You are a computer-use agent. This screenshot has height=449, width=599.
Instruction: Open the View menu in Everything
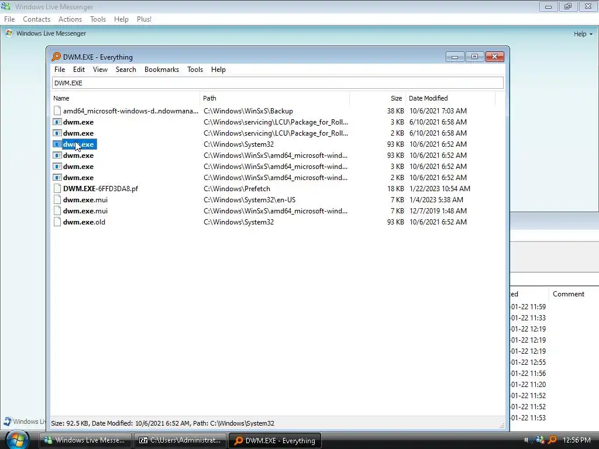pos(100,70)
